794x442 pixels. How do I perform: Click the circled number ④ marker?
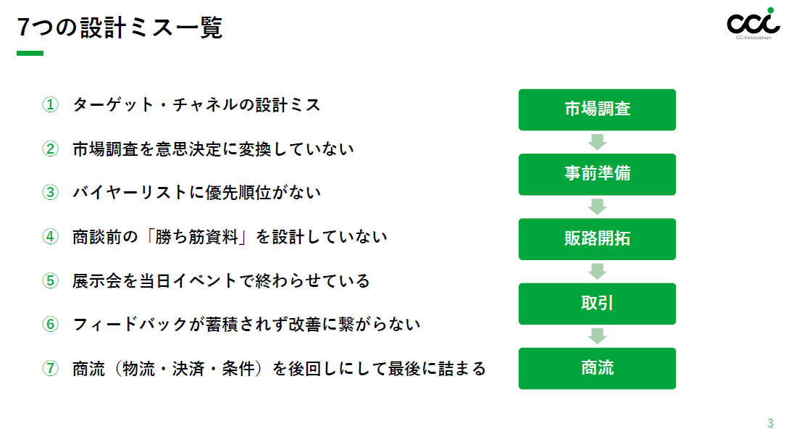(49, 237)
